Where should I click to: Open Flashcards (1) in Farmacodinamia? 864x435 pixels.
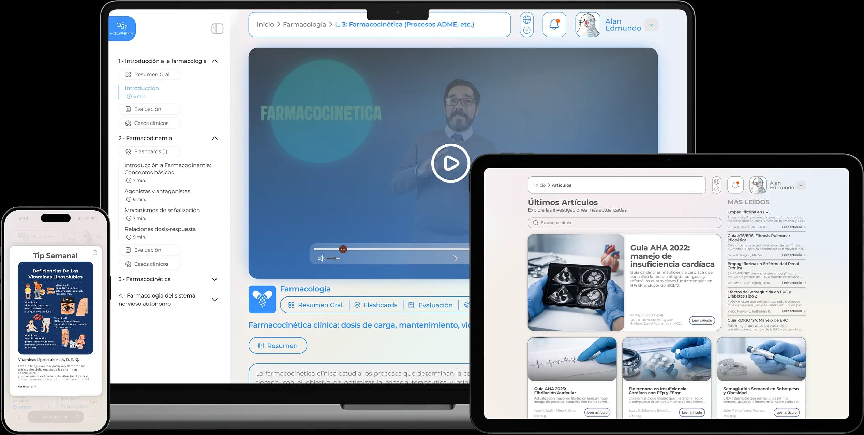(x=150, y=151)
